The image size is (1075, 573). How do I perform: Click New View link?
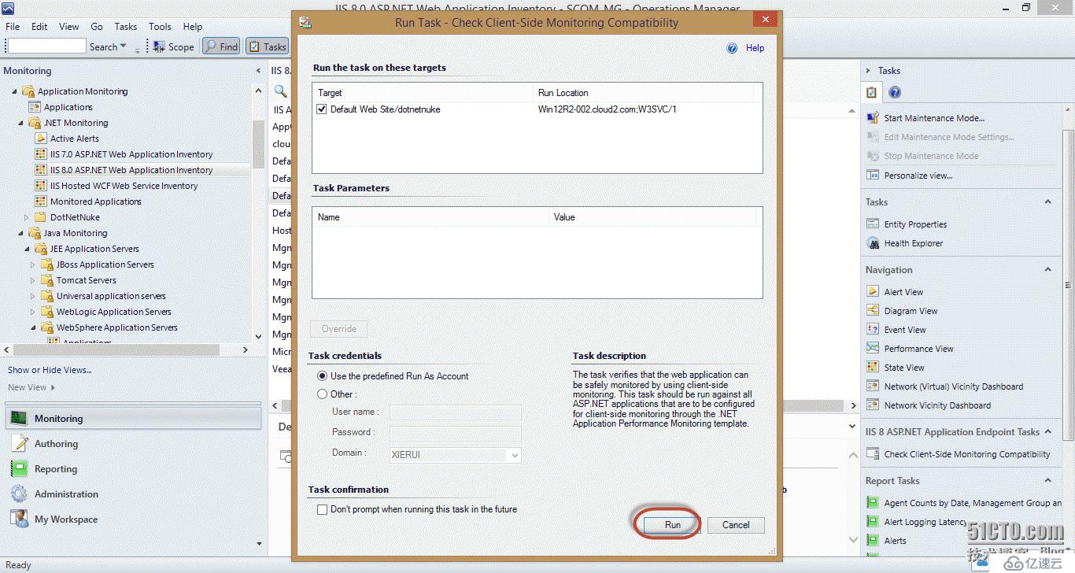click(27, 387)
